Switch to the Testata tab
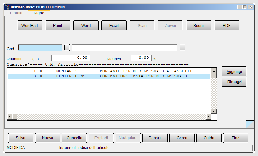 tap(16, 13)
